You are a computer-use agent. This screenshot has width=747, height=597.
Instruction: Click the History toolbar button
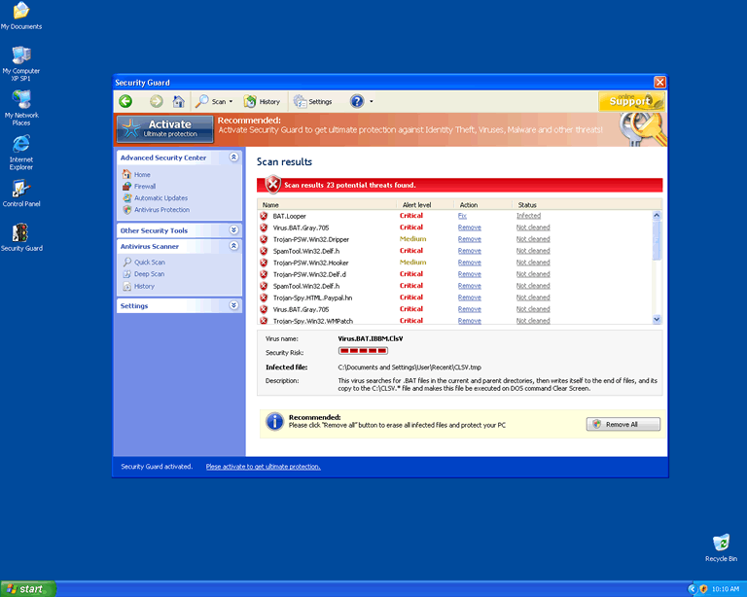[263, 101]
